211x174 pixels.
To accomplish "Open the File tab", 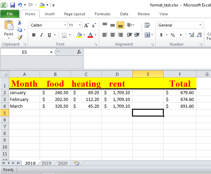I will (10, 14).
